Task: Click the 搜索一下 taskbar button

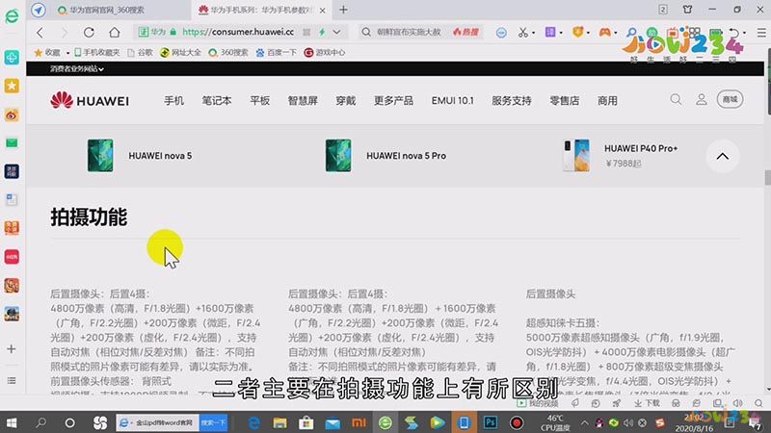Action: click(x=213, y=422)
